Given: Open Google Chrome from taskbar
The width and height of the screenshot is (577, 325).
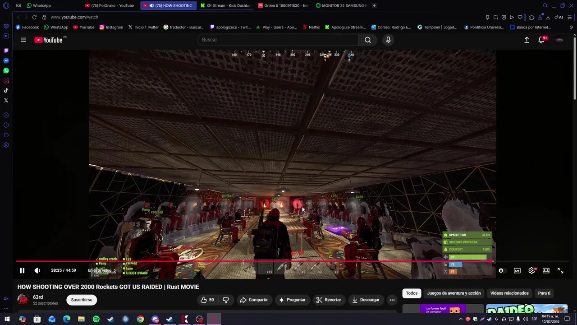Looking at the screenshot, I should [140, 319].
